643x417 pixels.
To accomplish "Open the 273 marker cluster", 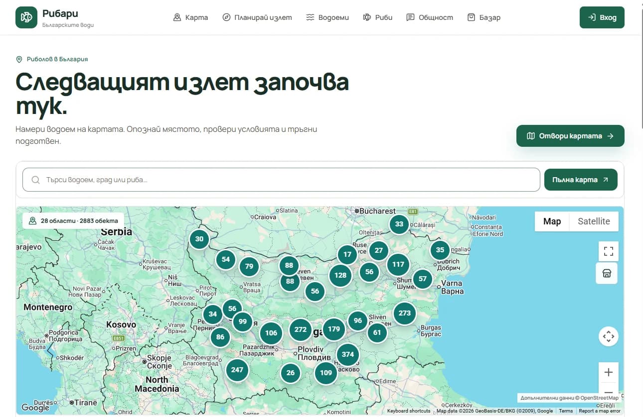I will (x=405, y=313).
